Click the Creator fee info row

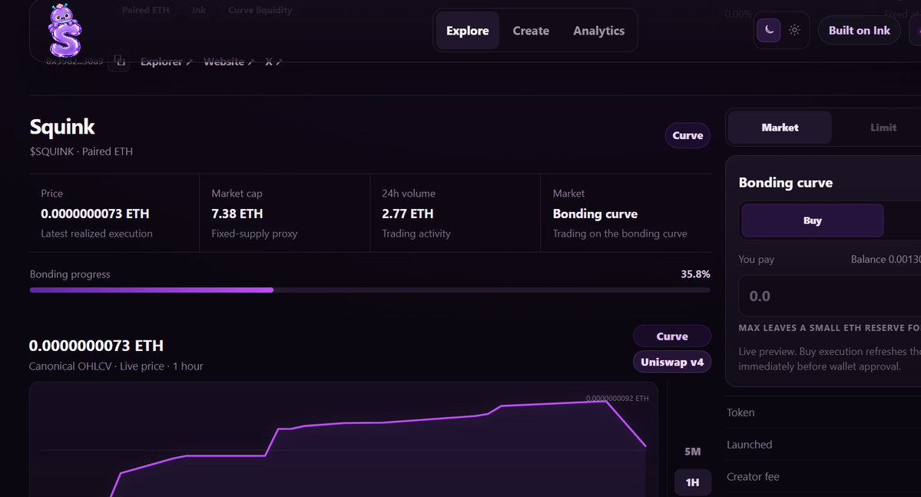tap(823, 476)
